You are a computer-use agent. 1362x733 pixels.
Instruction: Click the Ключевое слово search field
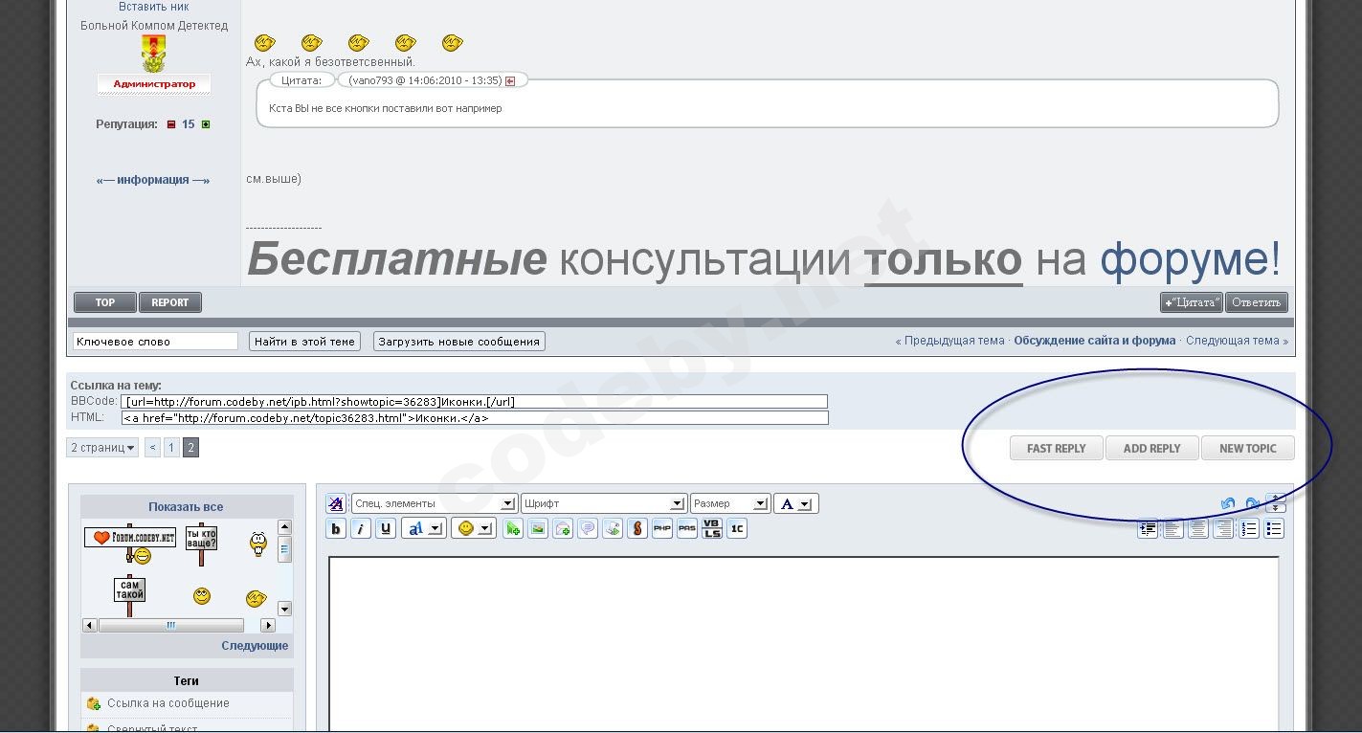pyautogui.click(x=155, y=342)
